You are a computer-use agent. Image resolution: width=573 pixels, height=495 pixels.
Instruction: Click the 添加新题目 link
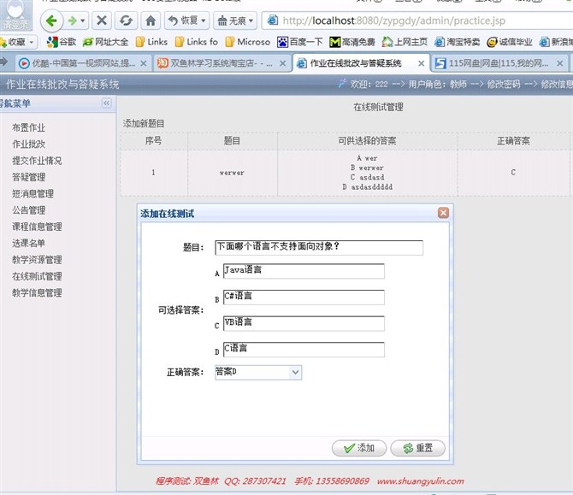point(144,123)
